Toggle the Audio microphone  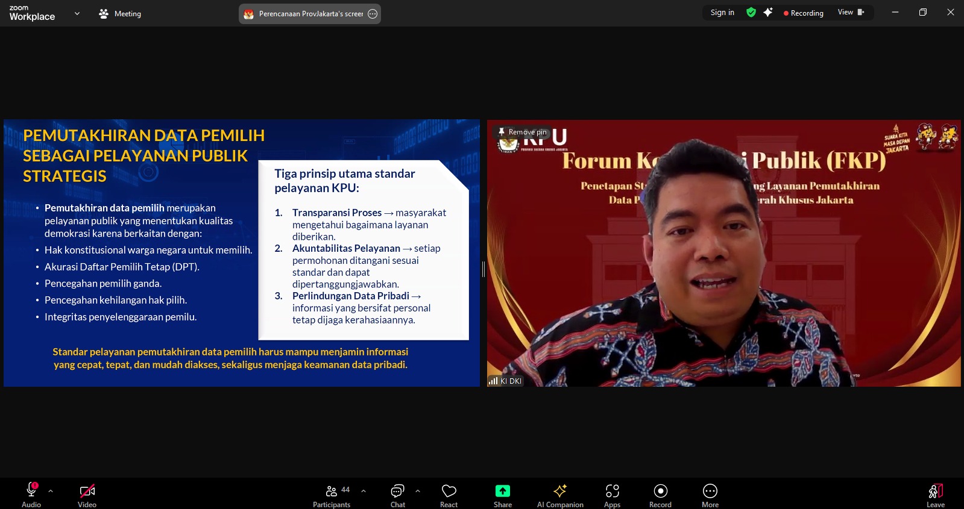click(31, 494)
